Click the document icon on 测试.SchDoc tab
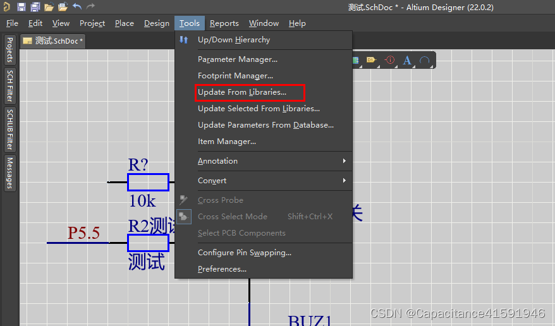Image resolution: width=555 pixels, height=326 pixels. pos(27,40)
